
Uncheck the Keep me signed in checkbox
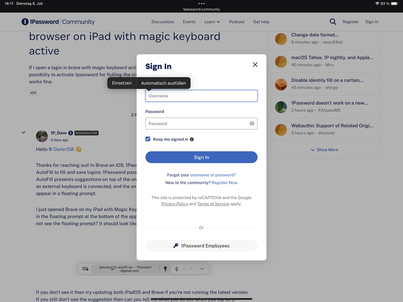pyautogui.click(x=148, y=139)
